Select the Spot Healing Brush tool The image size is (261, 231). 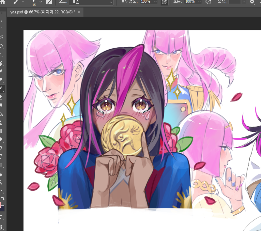[x=1, y=80]
